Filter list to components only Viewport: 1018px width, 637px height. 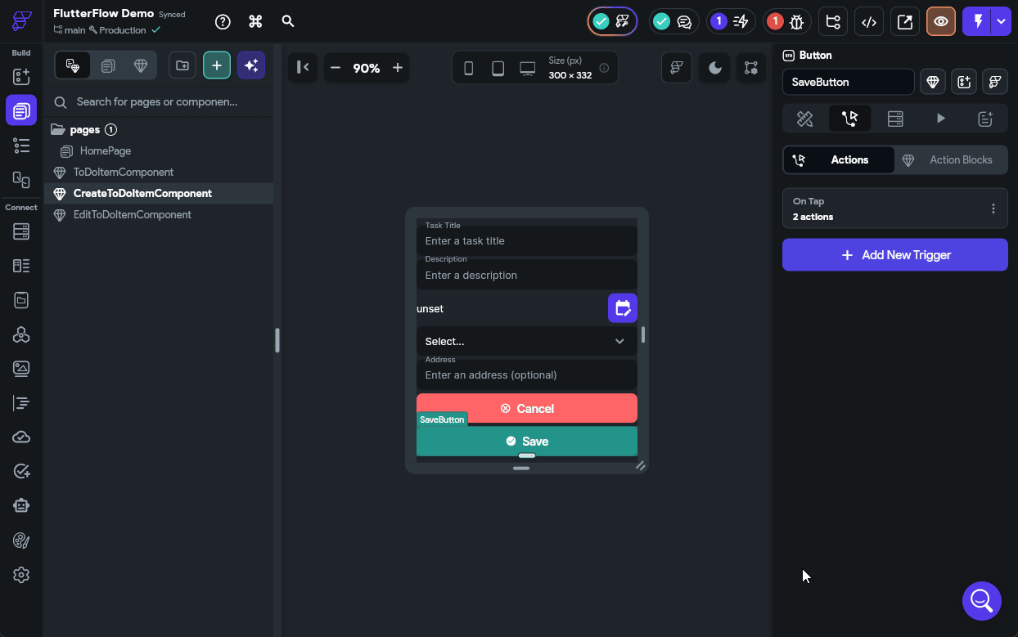point(141,65)
